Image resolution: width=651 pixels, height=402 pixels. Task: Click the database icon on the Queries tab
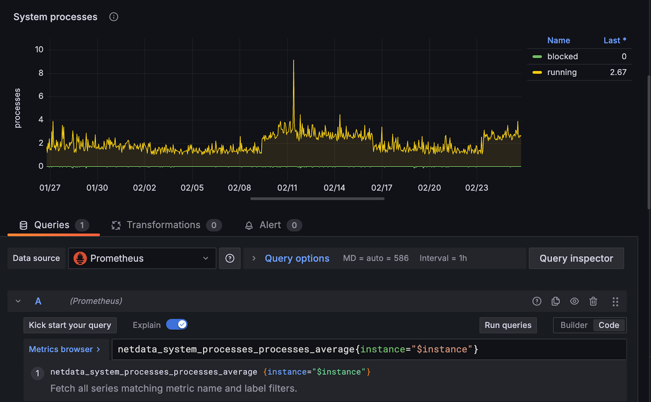(x=24, y=225)
